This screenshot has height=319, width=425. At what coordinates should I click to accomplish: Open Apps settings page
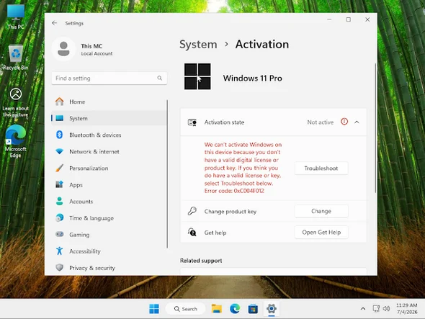(x=109, y=184)
